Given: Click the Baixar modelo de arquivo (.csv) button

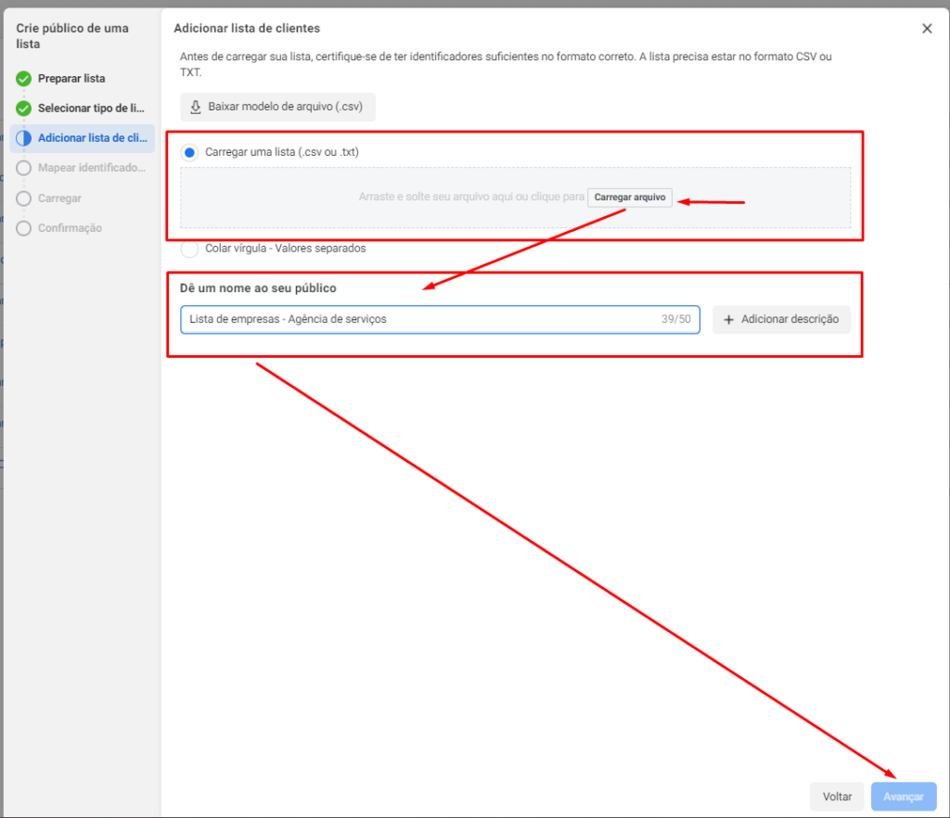Looking at the screenshot, I should [277, 107].
